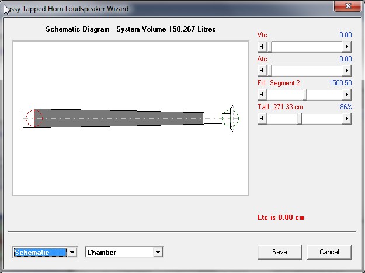Click the red throat driver symbol in schematic
Viewport: 365px width, 273px height.
pos(34,118)
